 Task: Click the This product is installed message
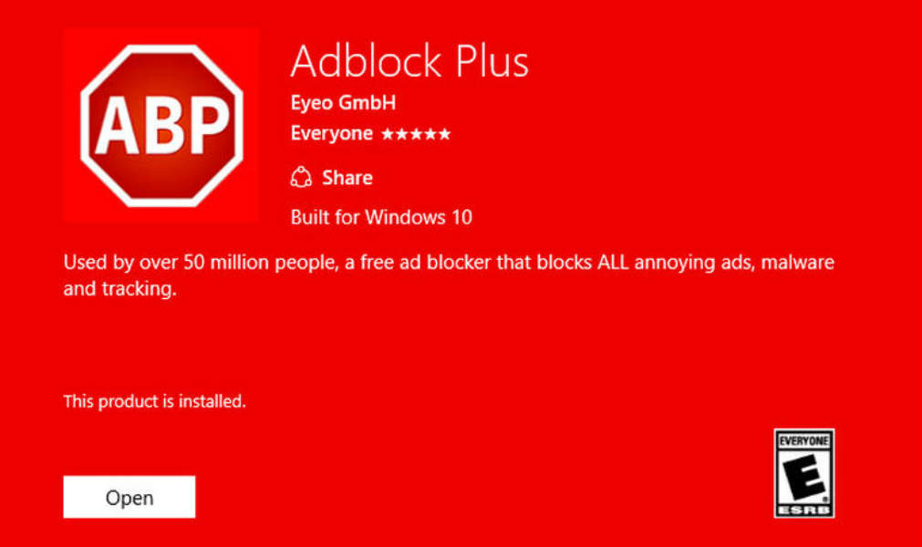[x=153, y=401]
